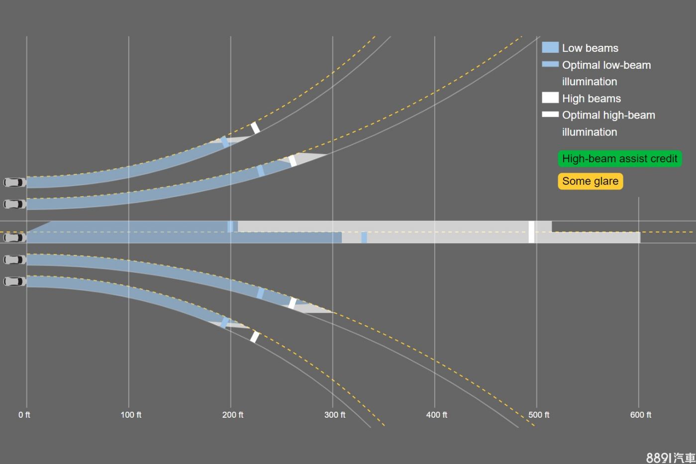Click the 600 ft axis label

tap(641, 415)
